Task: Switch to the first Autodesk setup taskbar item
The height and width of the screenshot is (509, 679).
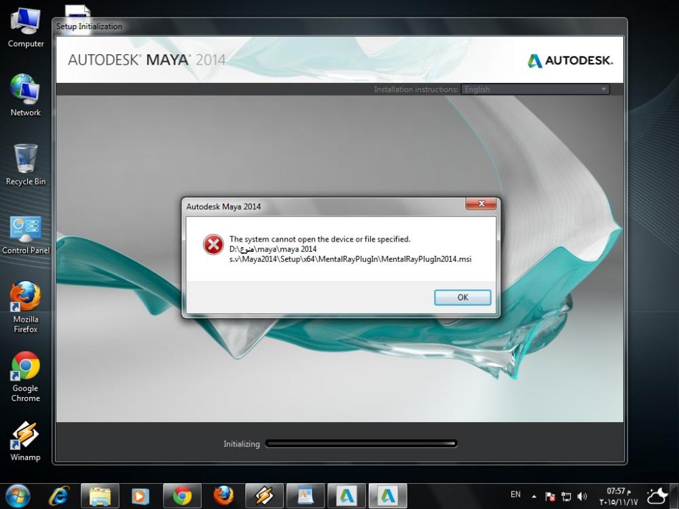Action: coord(346,496)
